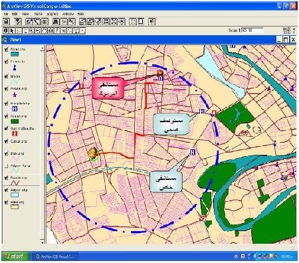Click the ArcView GIS taskbar button

[55, 256]
